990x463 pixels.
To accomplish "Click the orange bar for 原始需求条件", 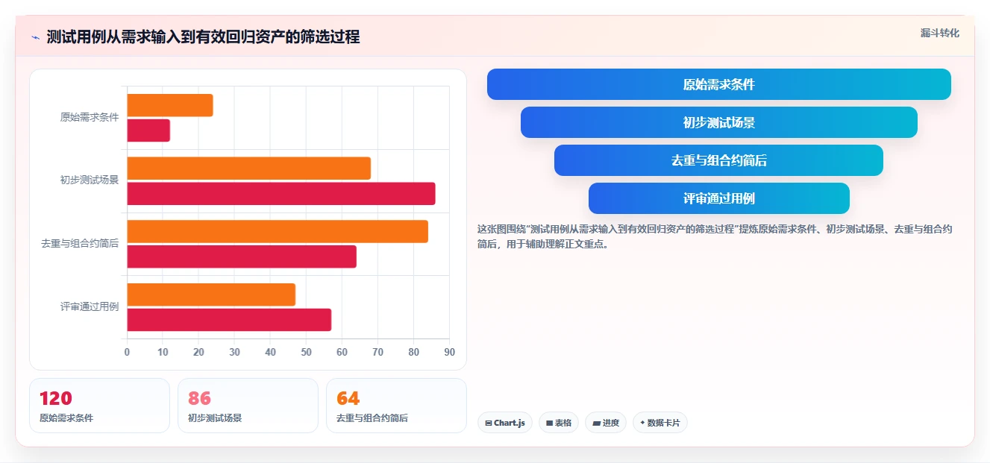I will click(170, 105).
